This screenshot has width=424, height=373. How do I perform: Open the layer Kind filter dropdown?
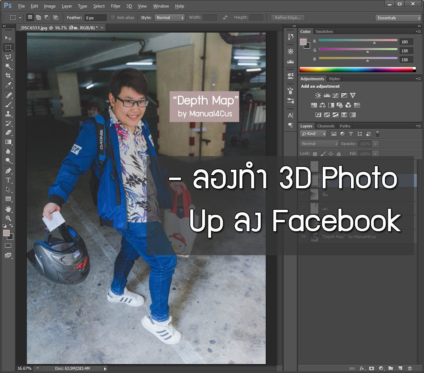coord(313,134)
